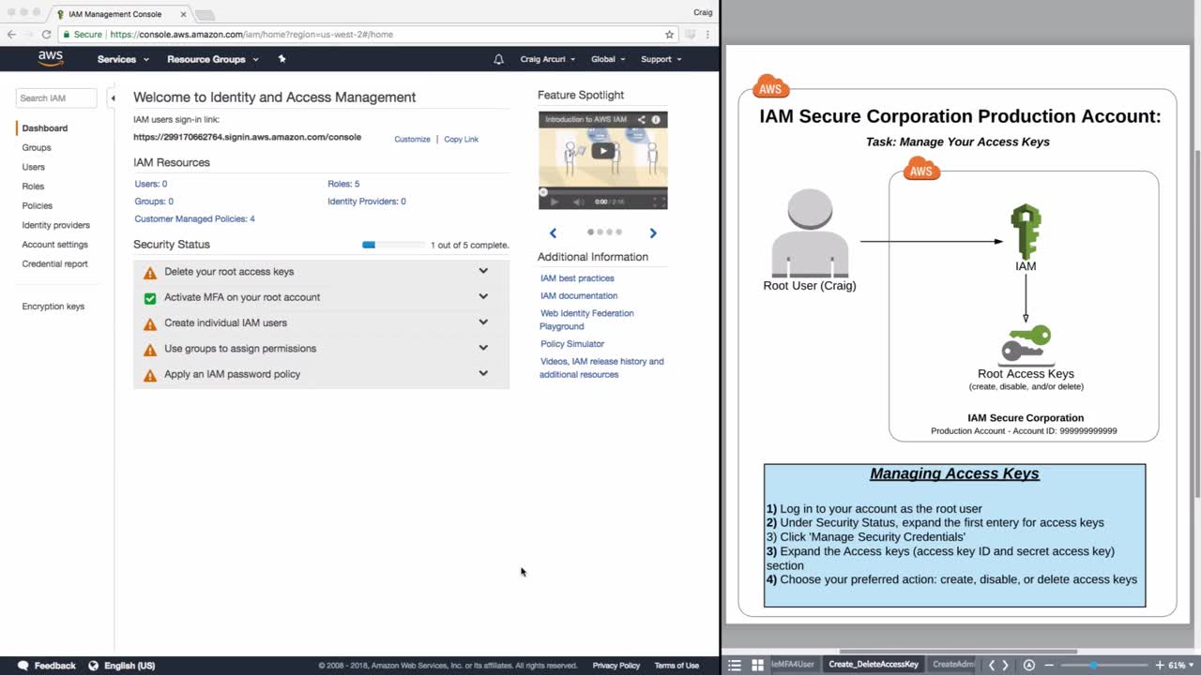Reload the page with the browser refresh button
The height and width of the screenshot is (675, 1201).
click(46, 35)
